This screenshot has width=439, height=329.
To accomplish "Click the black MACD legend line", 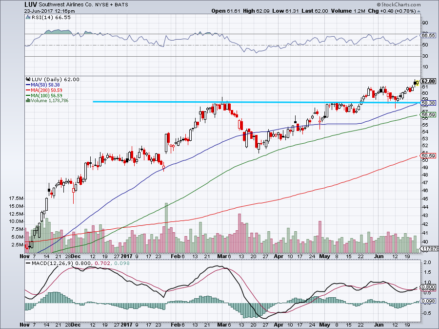I will [x=28, y=263].
